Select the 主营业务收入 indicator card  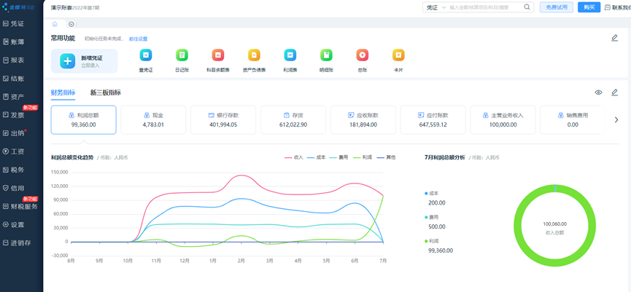tap(503, 119)
